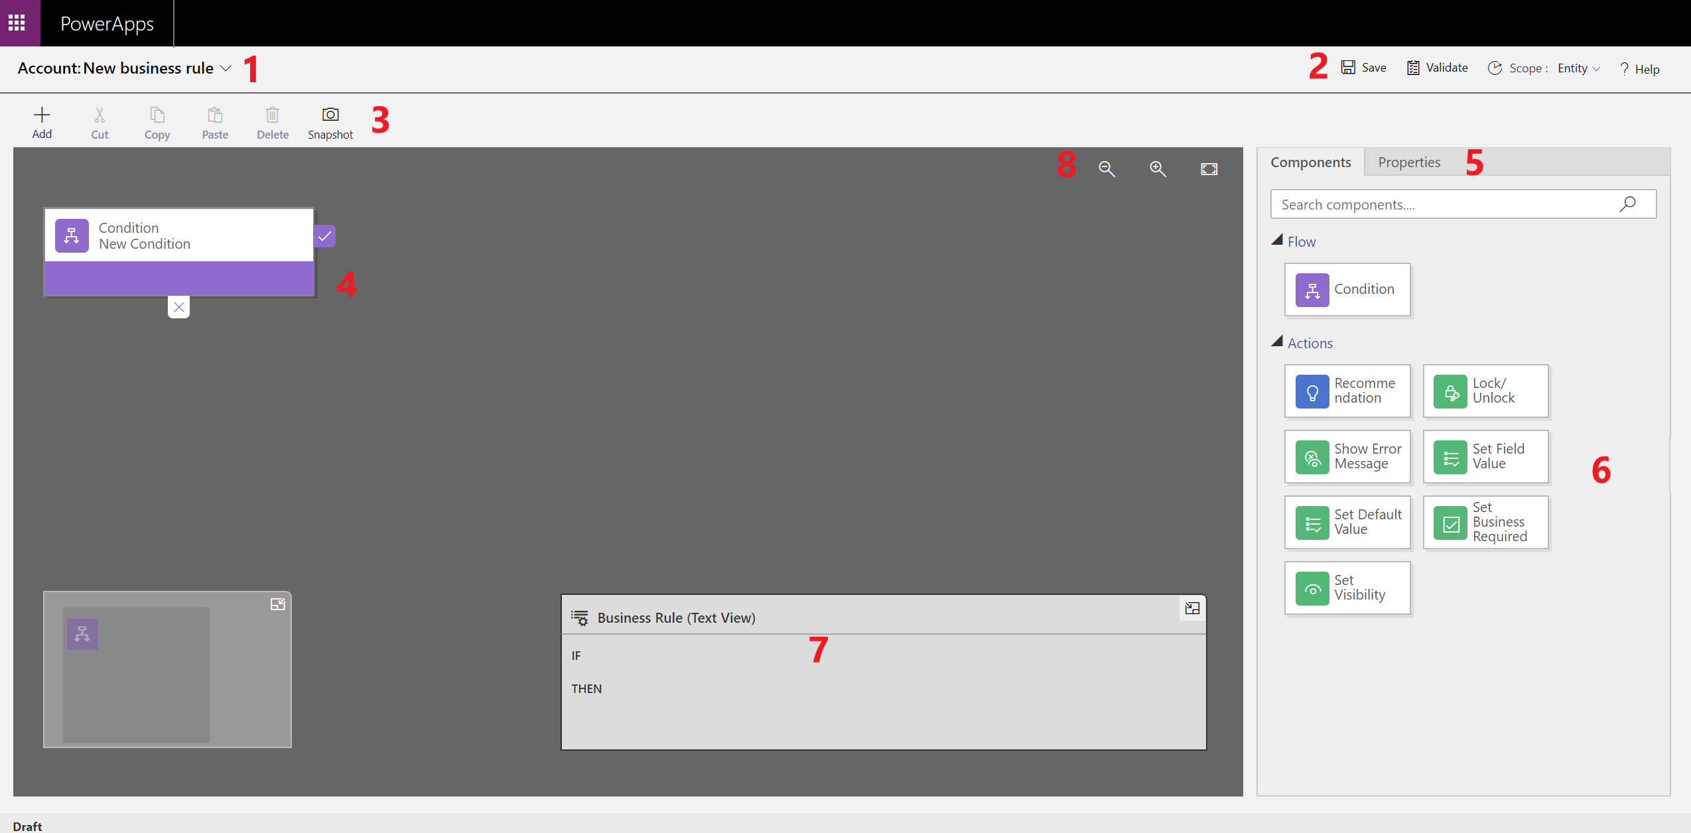Open Help
The width and height of the screenshot is (1691, 833).
point(1639,69)
